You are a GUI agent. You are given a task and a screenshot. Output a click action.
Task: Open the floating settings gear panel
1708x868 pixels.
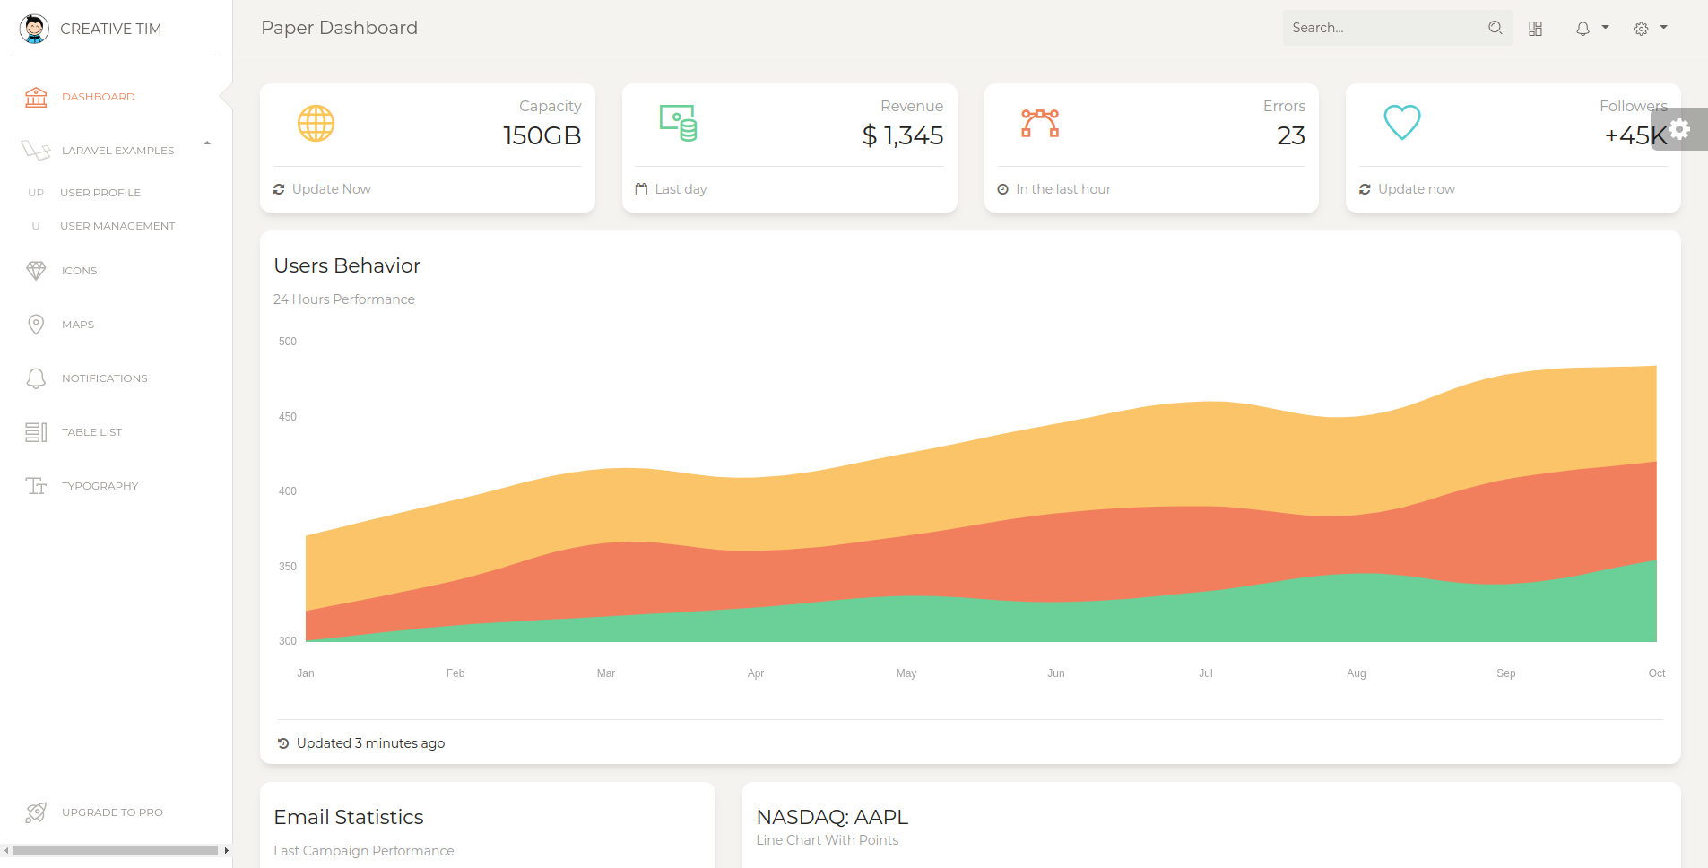(x=1679, y=129)
